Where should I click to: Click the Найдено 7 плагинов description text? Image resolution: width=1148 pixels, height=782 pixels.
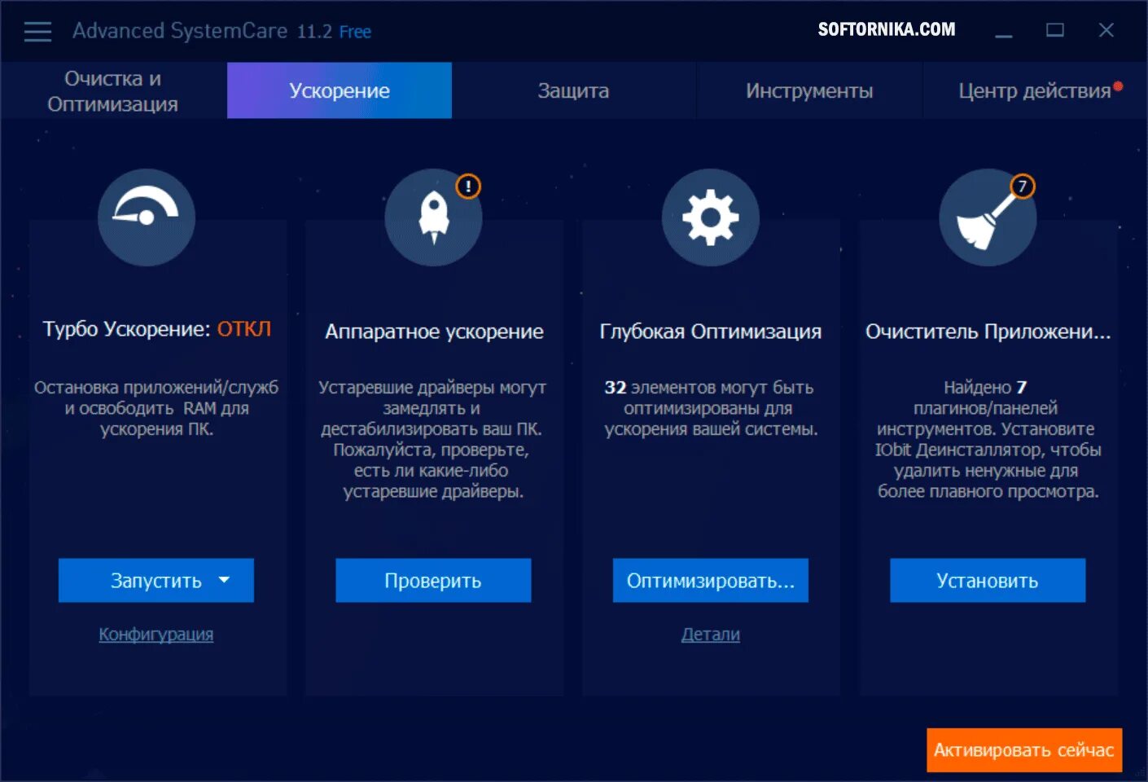(x=988, y=439)
